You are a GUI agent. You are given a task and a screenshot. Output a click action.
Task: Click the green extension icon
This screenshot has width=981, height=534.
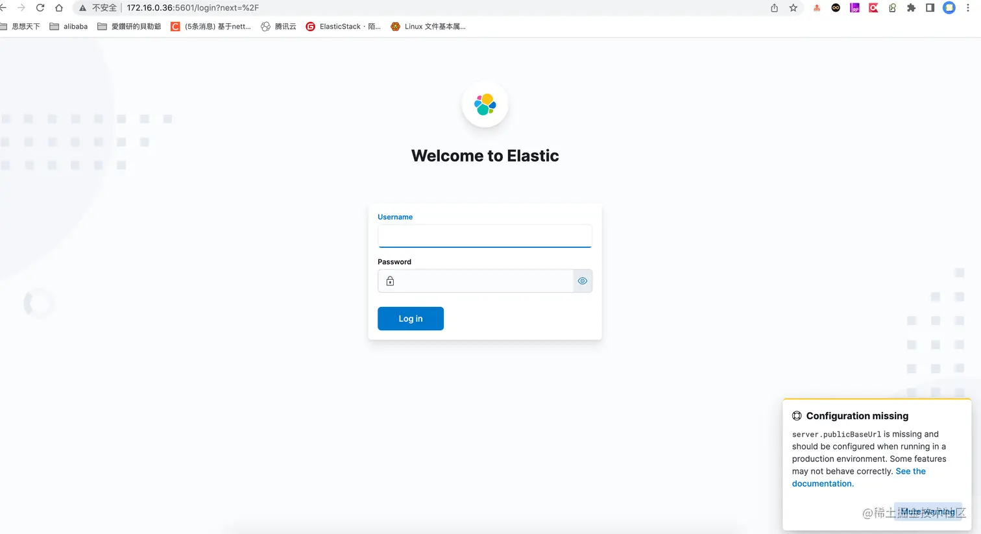892,8
